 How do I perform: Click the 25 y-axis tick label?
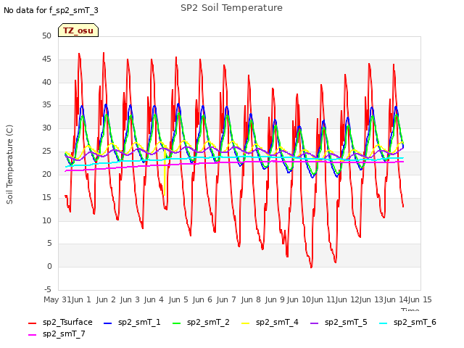[x=46, y=151]
